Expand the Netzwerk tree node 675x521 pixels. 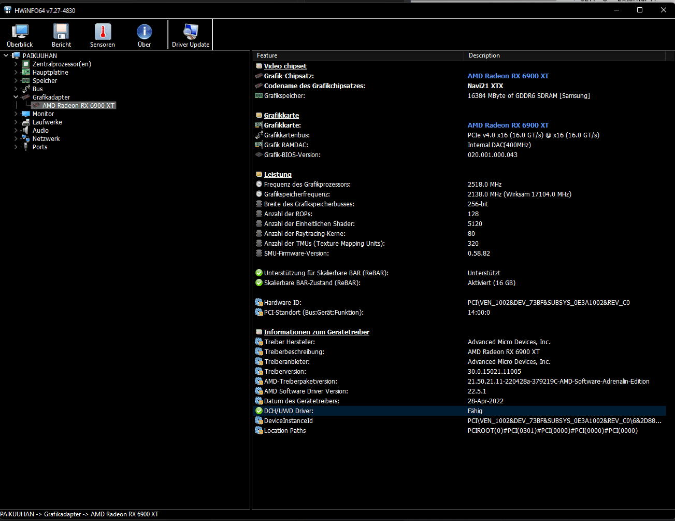click(16, 138)
